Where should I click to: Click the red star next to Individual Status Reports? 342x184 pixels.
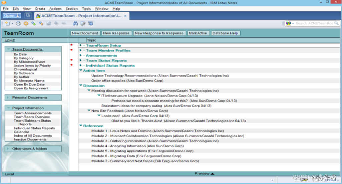point(71,65)
